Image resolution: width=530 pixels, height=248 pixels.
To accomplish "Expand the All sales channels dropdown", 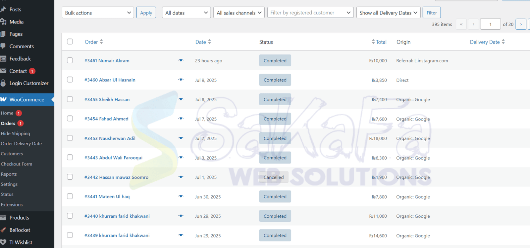I will (x=239, y=13).
